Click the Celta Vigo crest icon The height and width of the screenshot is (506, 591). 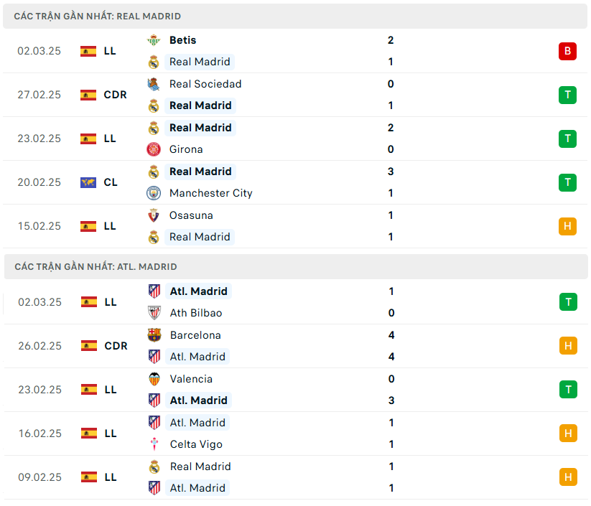coord(154,444)
